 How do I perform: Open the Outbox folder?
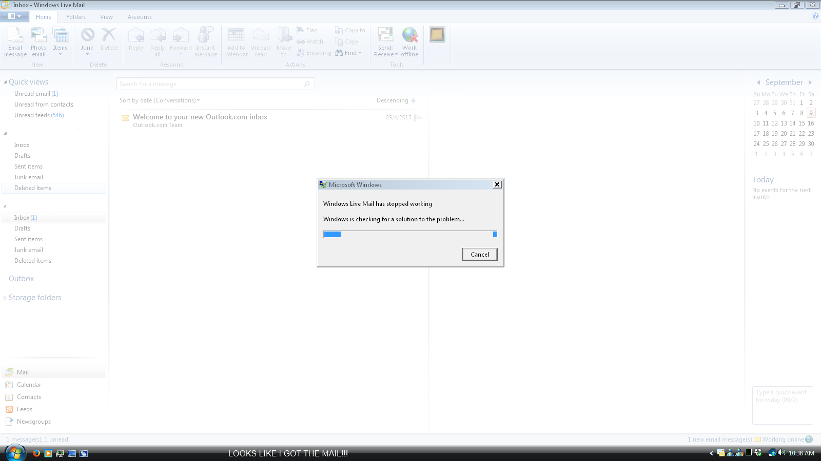pos(21,279)
